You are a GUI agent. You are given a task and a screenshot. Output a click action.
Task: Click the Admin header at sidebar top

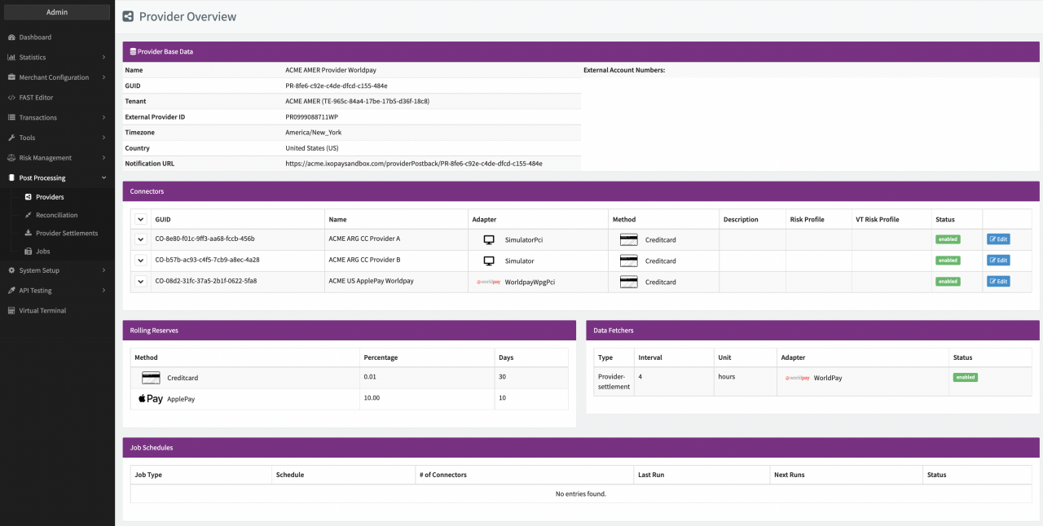57,12
